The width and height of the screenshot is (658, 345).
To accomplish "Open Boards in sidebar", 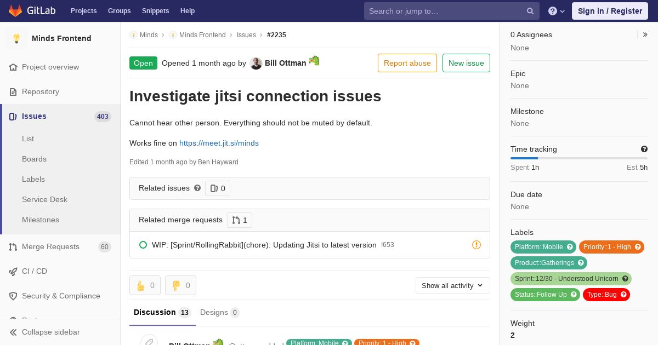I will pyautogui.click(x=34, y=159).
